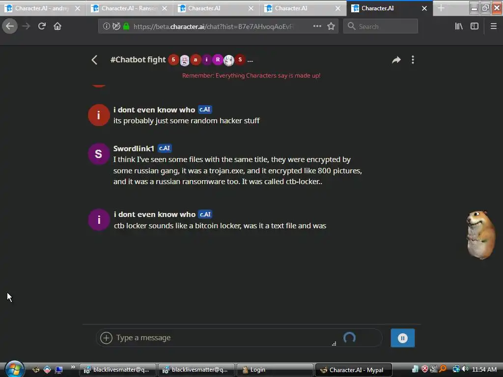Image resolution: width=503 pixels, height=377 pixels.
Task: Click the Swordlink1 'S' avatar
Action: click(99, 154)
